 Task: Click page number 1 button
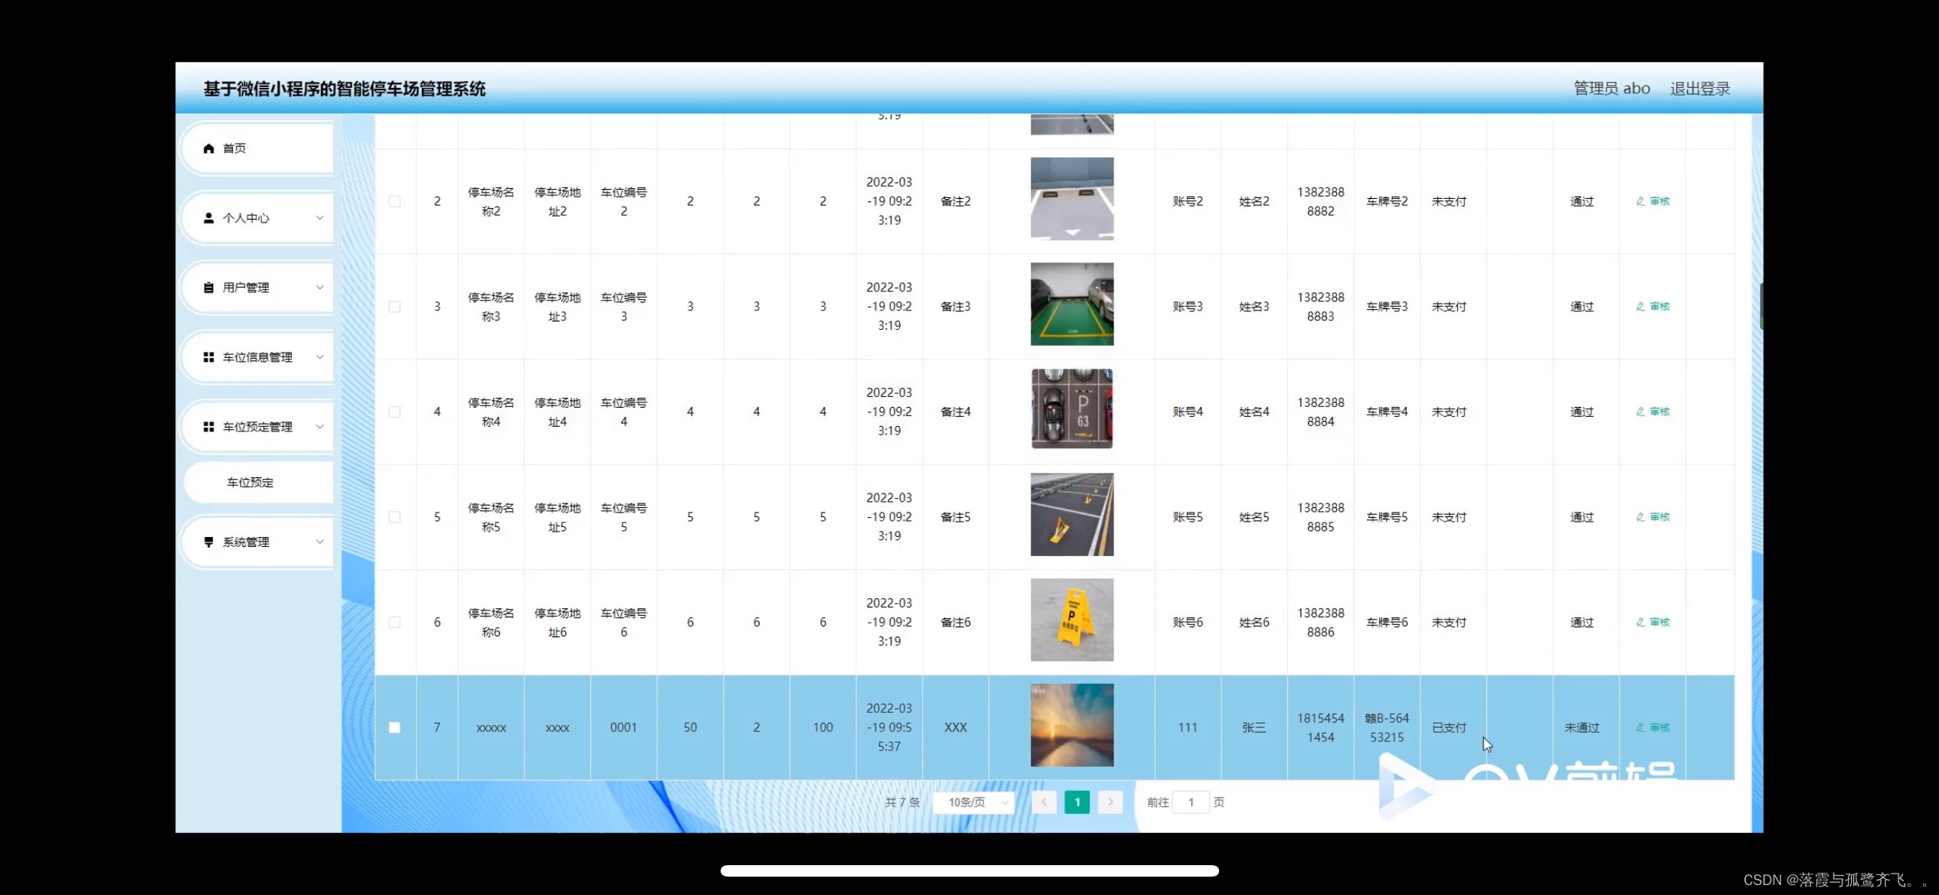(1077, 802)
